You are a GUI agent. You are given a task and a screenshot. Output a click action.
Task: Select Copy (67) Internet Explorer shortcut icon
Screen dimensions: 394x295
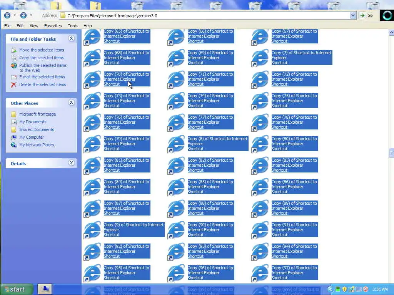(260, 36)
